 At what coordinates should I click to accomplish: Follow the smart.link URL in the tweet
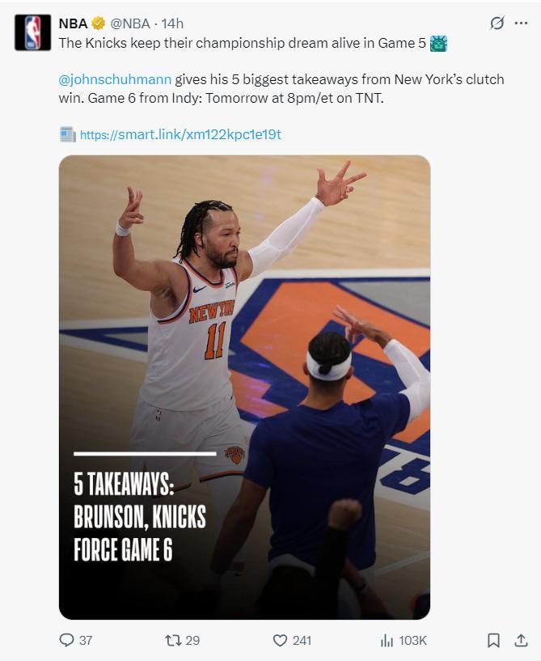click(x=181, y=134)
